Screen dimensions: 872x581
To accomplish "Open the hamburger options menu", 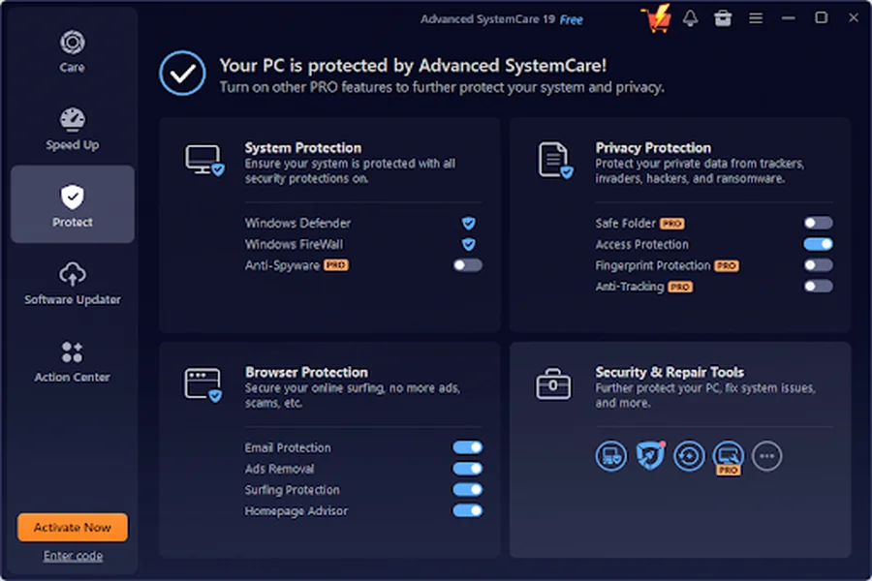I will 755,18.
